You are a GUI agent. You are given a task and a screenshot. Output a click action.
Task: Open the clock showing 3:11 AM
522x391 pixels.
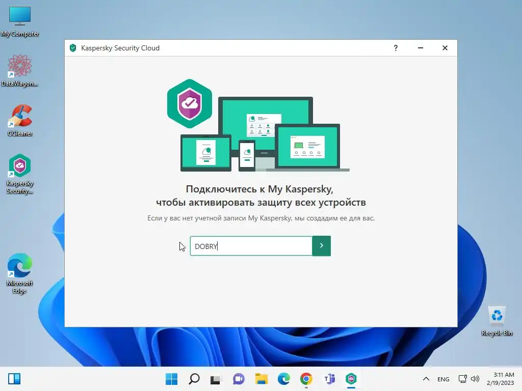point(501,379)
